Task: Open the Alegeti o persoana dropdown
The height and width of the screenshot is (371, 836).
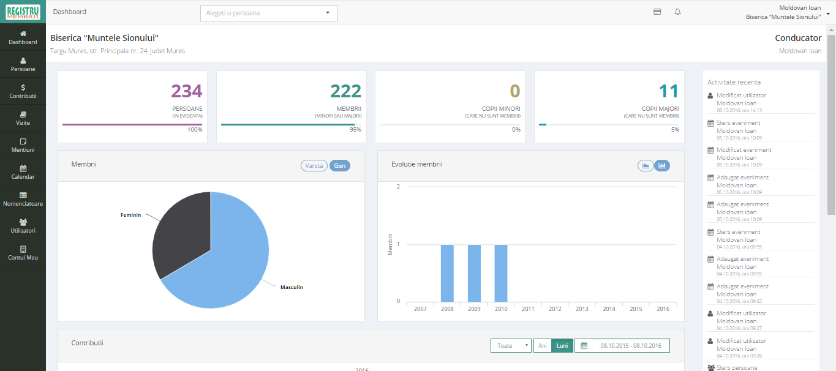Action: point(269,13)
